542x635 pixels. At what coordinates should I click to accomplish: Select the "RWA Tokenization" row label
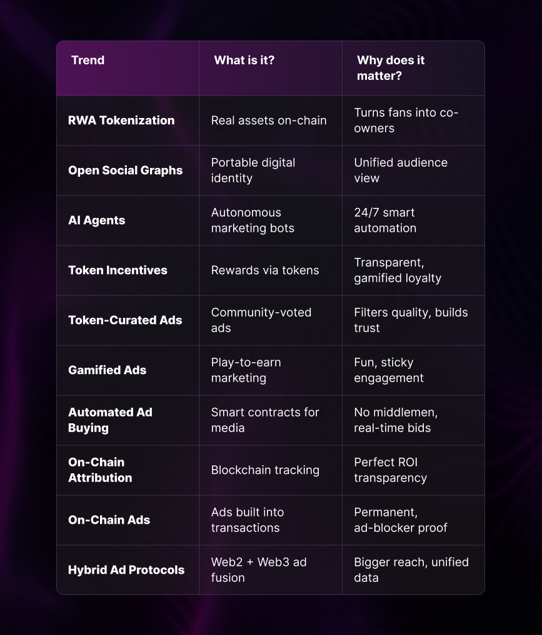click(x=121, y=121)
